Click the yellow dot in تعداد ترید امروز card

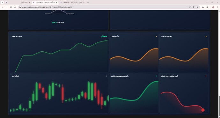206,36
